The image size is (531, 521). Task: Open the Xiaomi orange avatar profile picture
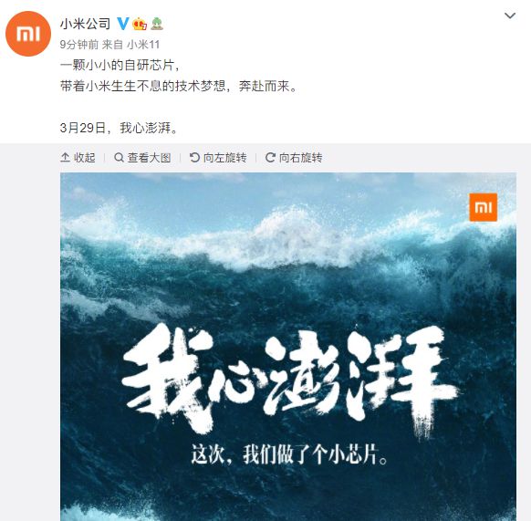28,34
